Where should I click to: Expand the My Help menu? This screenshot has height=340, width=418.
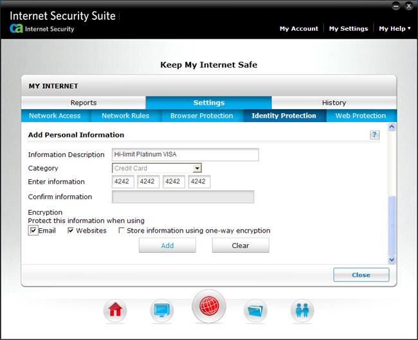pos(395,28)
